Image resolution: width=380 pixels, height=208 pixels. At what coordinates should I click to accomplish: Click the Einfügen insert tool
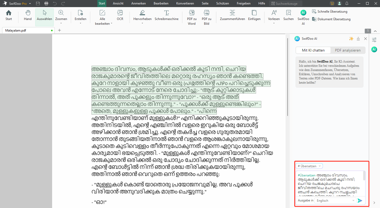coord(254,16)
